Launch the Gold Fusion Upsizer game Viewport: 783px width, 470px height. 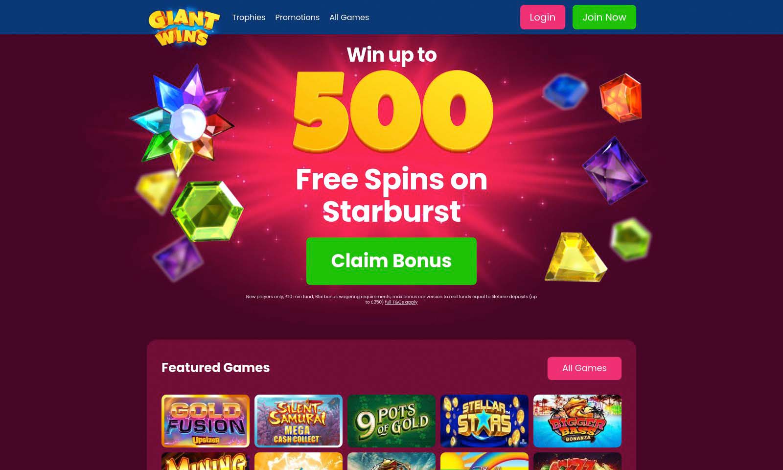coord(206,421)
